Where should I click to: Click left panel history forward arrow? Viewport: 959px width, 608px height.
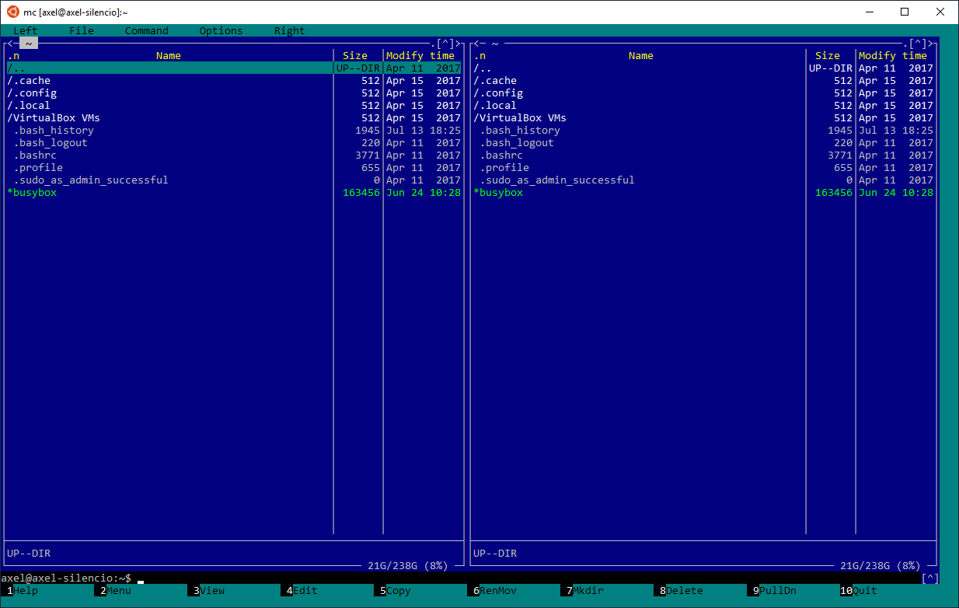[x=459, y=44]
